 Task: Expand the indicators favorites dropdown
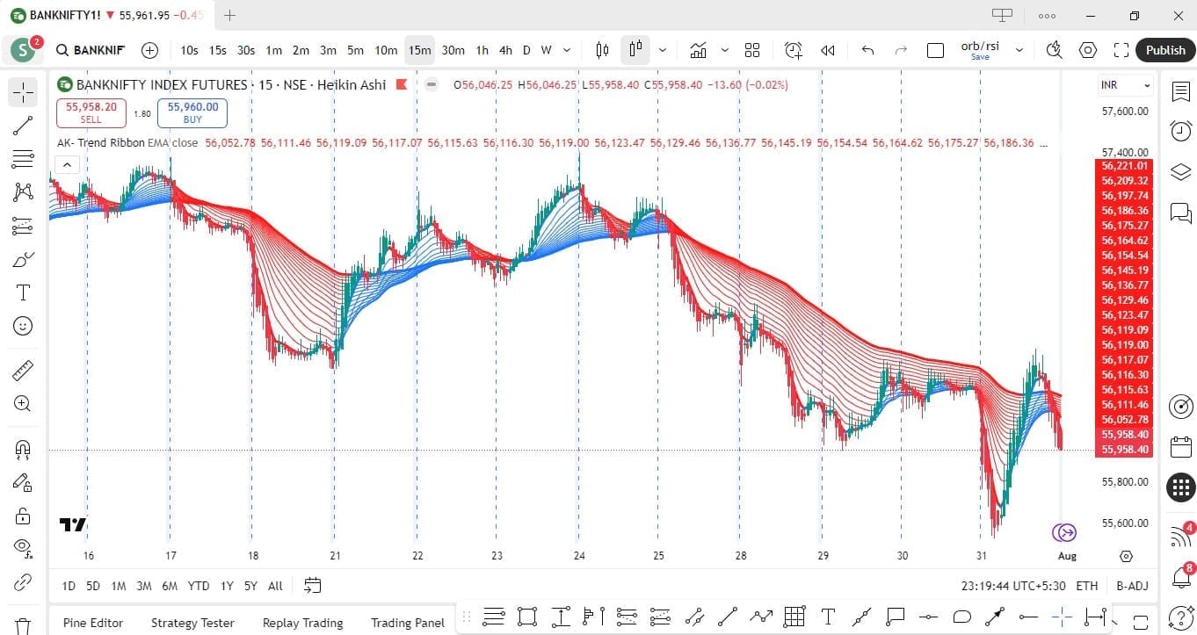tap(725, 50)
